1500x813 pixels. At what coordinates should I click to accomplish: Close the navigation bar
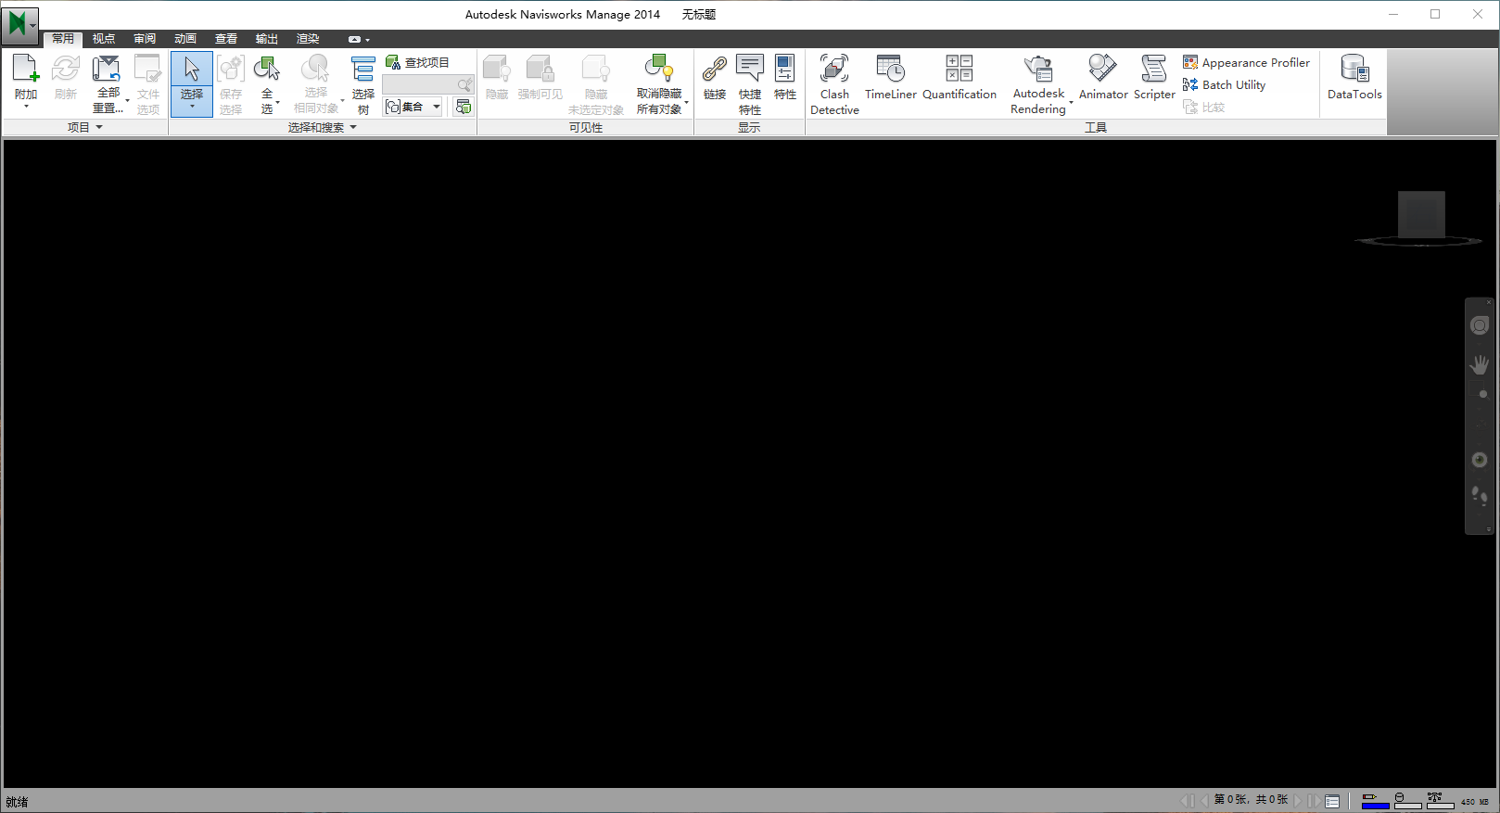coord(1489,303)
